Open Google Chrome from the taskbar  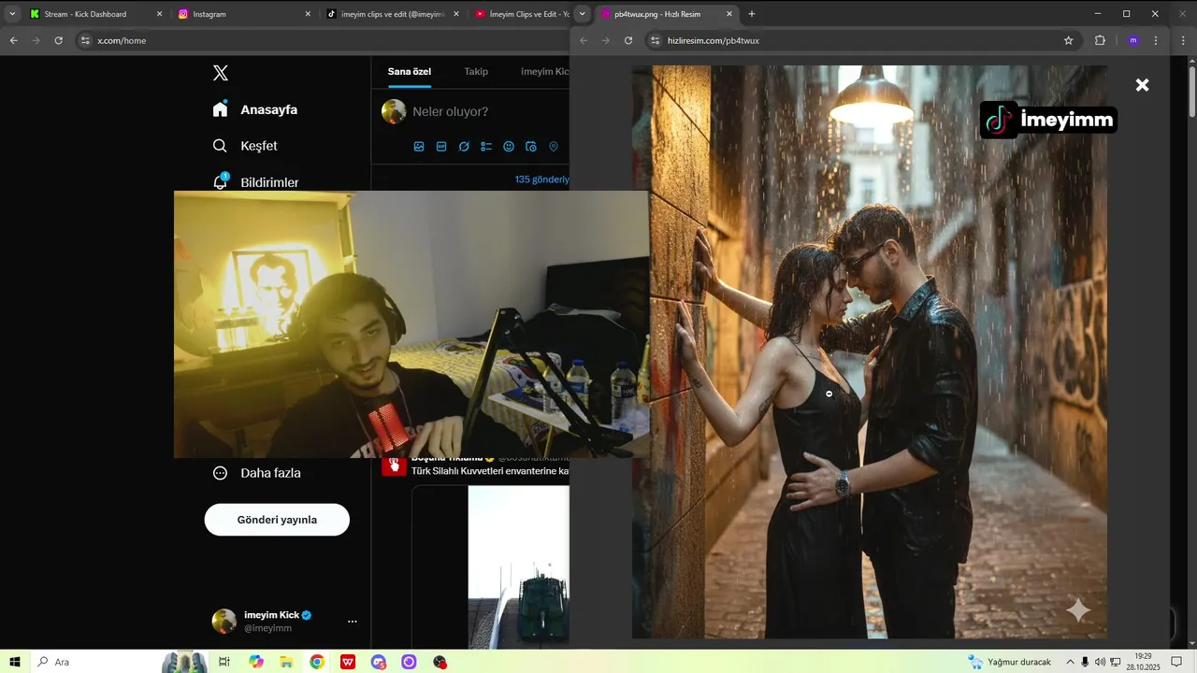point(317,662)
